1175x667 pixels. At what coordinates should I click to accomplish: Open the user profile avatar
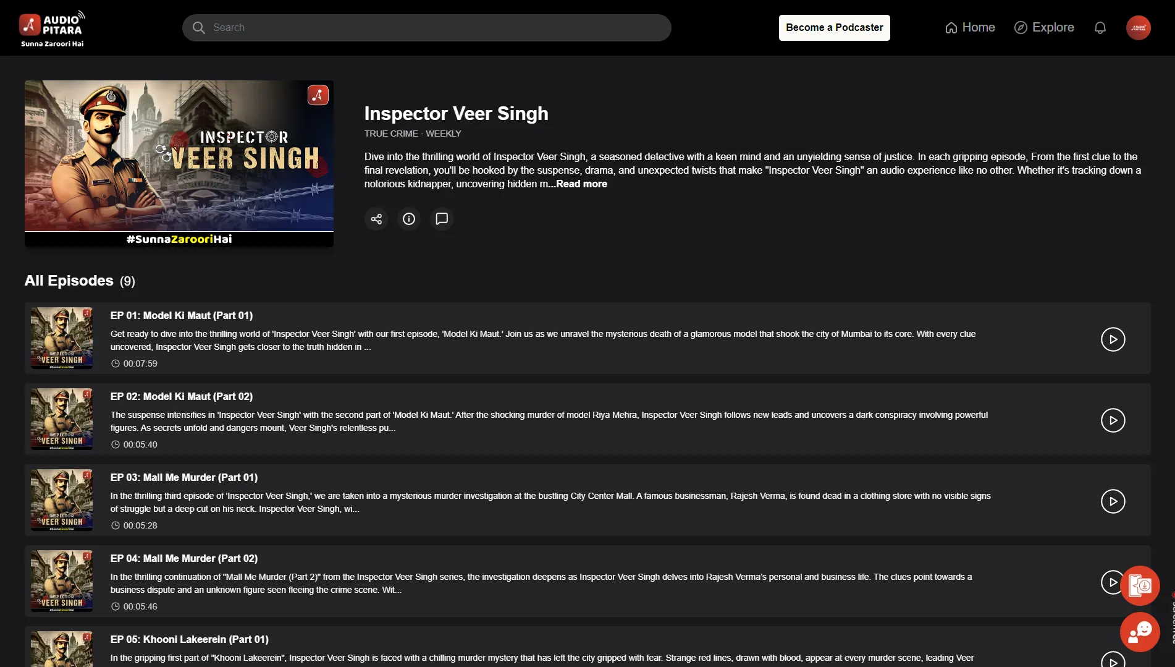coord(1138,28)
